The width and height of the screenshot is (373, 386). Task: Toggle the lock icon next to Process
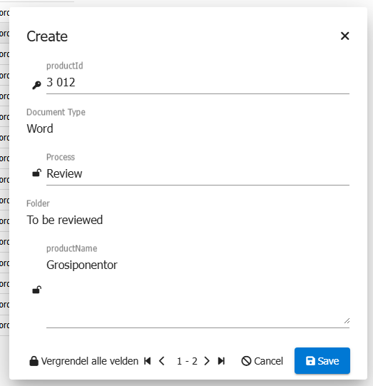(36, 173)
